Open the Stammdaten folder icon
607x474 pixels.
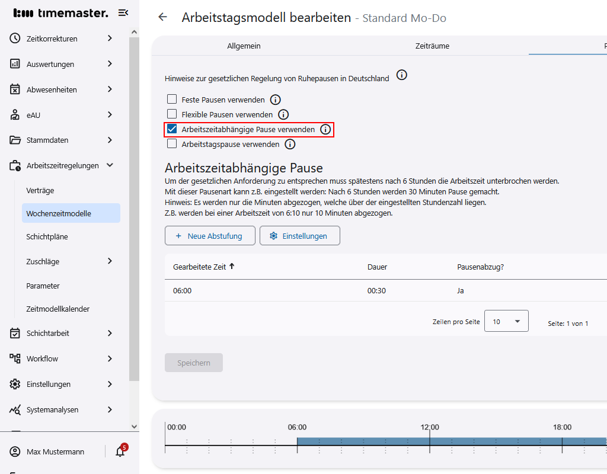14,140
